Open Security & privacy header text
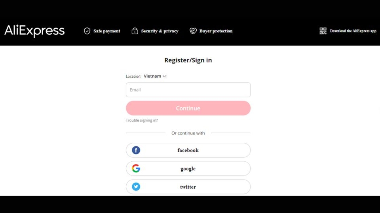380x213 pixels. (160, 31)
